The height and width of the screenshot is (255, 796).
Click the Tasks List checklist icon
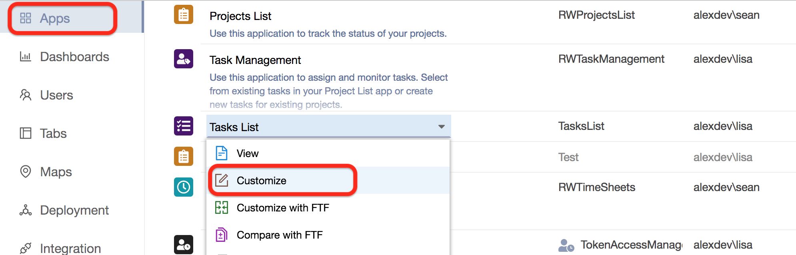(x=184, y=126)
